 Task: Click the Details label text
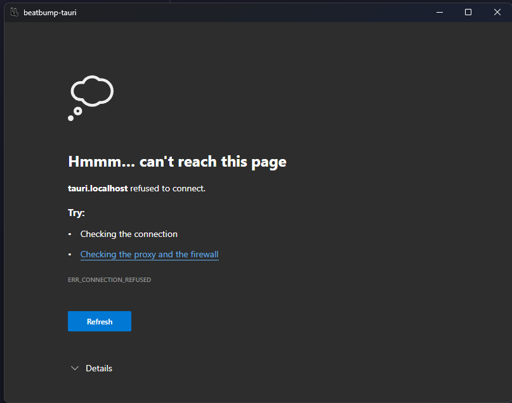coord(99,368)
